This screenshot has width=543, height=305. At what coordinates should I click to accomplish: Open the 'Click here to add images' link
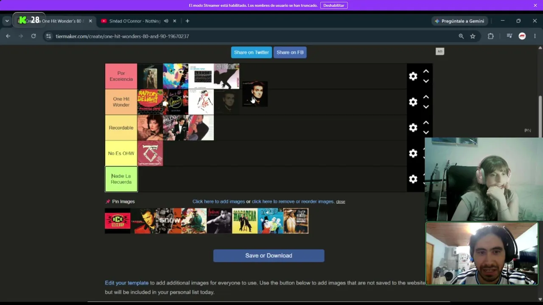tap(218, 202)
